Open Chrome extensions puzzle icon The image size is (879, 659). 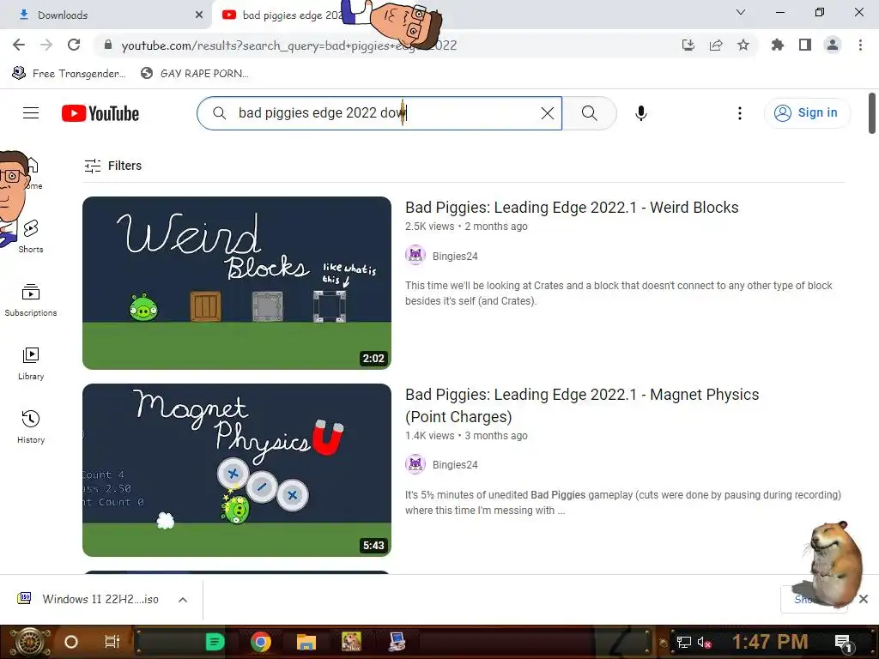[x=777, y=45]
